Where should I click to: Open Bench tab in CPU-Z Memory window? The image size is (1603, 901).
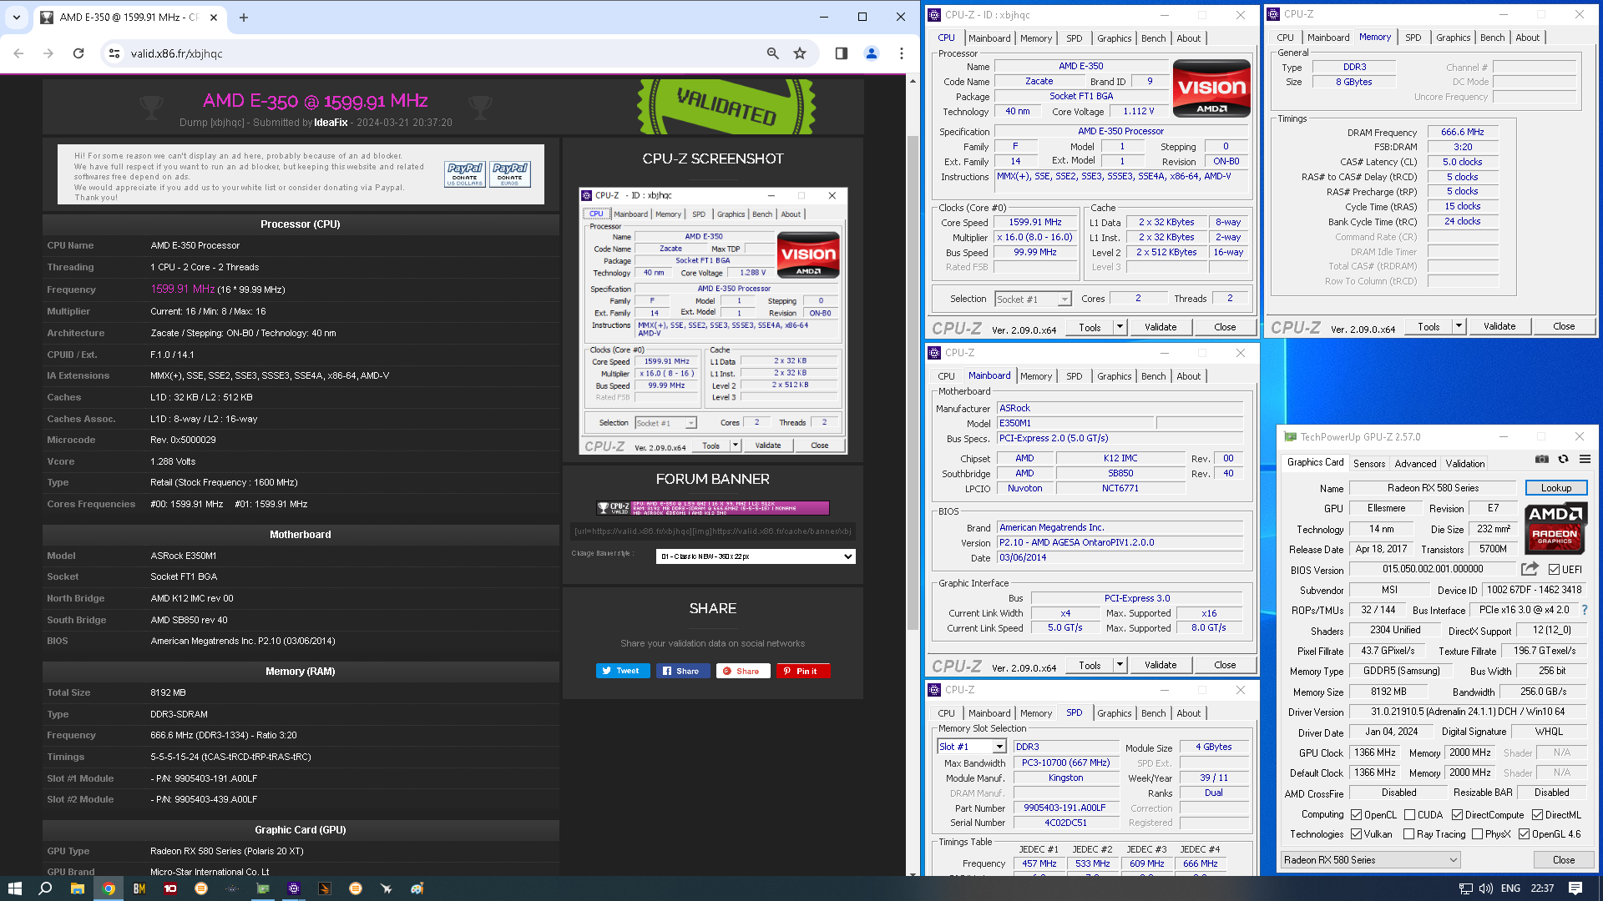click(1492, 38)
